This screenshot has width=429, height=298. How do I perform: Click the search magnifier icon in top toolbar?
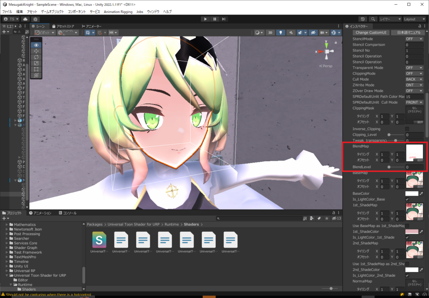point(372,19)
